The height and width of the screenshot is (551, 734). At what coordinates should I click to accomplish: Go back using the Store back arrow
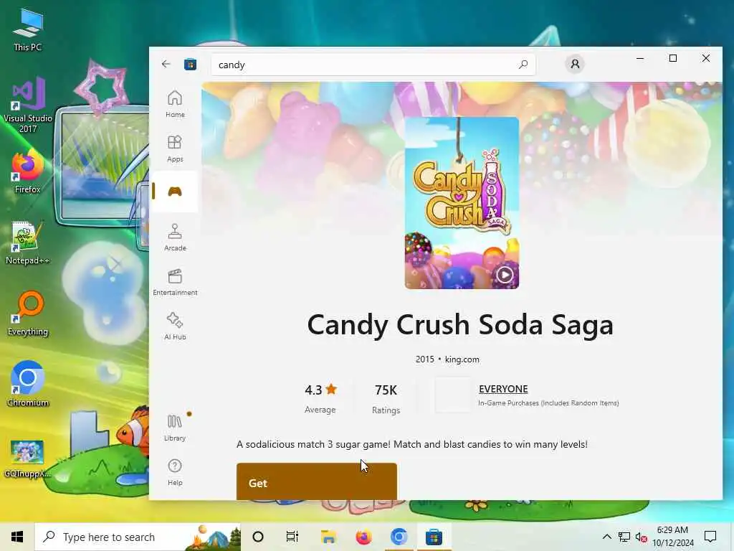166,64
